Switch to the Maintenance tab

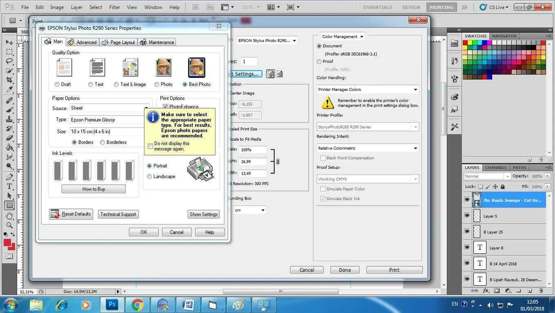157,42
